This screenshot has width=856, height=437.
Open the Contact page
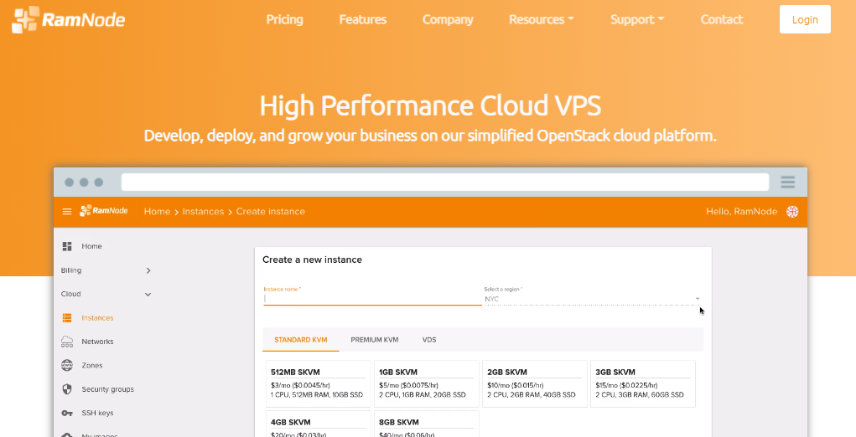(x=722, y=19)
